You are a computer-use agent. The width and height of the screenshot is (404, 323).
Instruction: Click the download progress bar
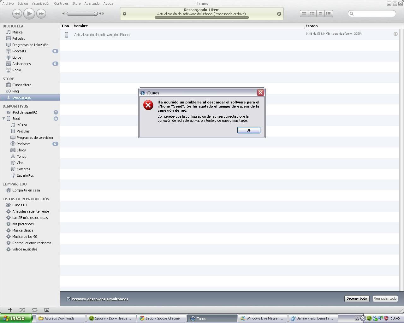202,18
